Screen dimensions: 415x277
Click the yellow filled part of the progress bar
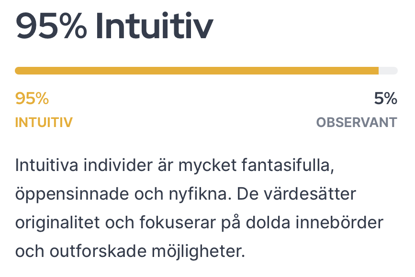(x=196, y=71)
